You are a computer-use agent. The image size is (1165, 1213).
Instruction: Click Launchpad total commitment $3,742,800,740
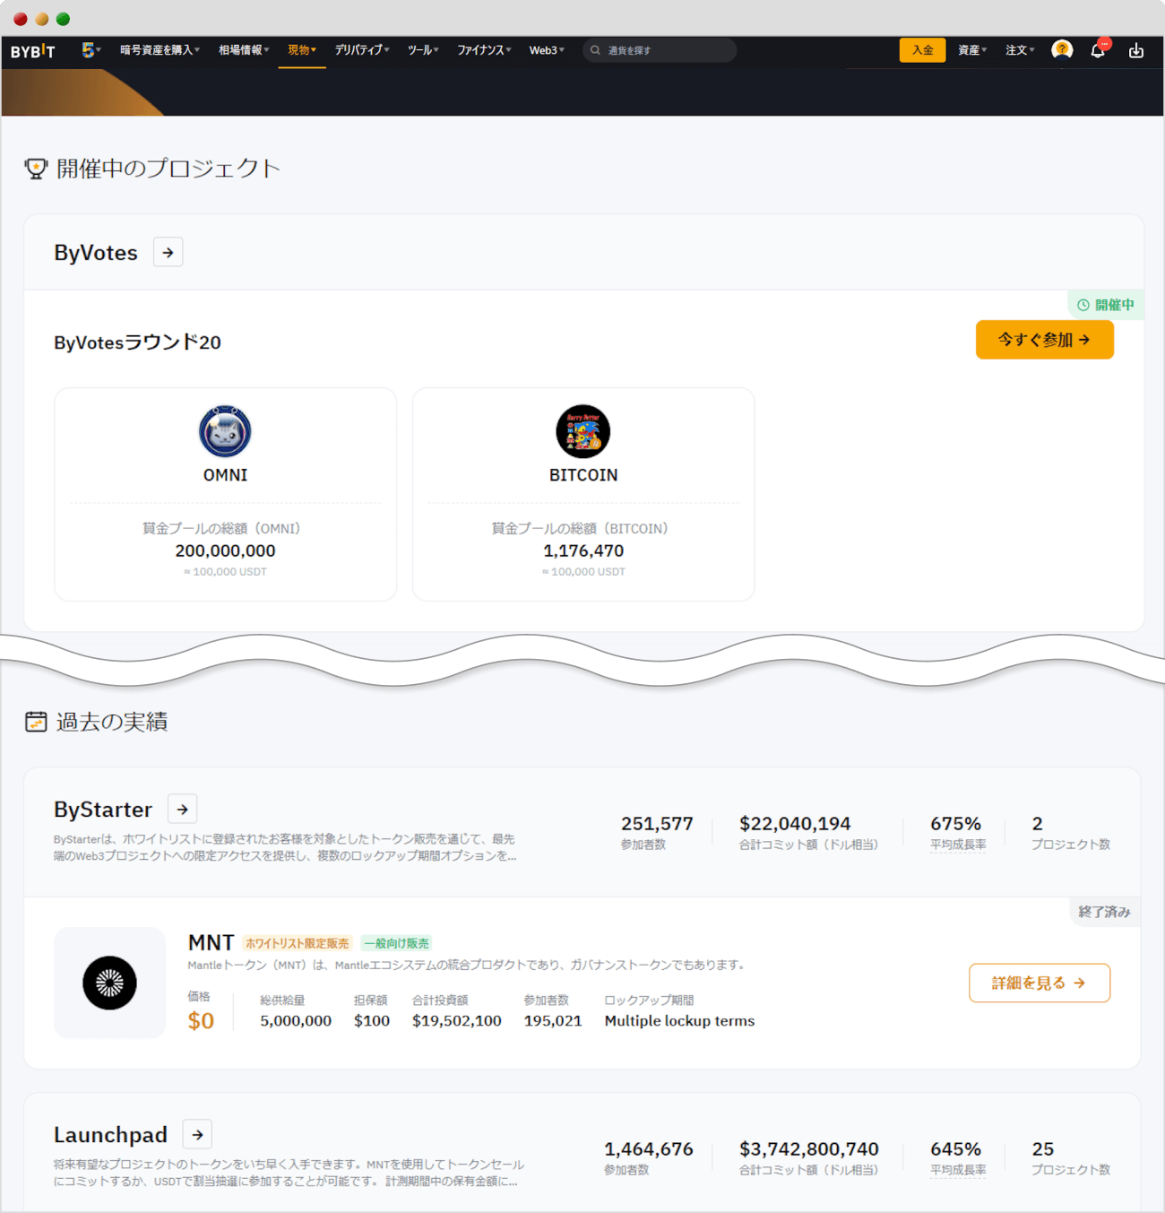(x=808, y=1149)
